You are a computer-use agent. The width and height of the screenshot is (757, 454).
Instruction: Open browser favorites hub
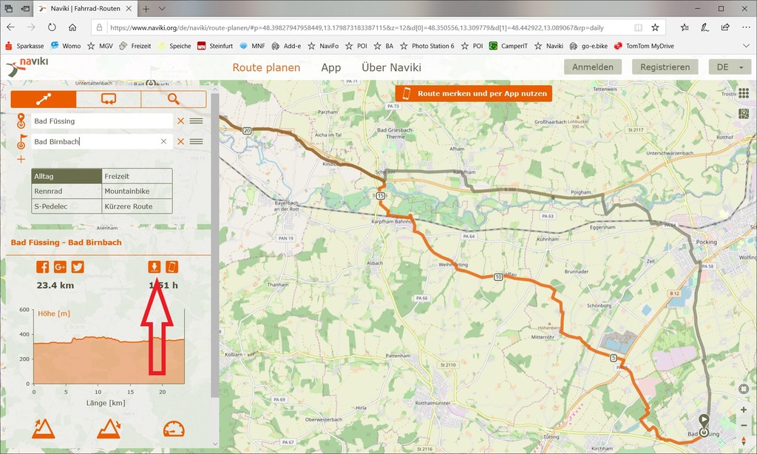tap(685, 27)
